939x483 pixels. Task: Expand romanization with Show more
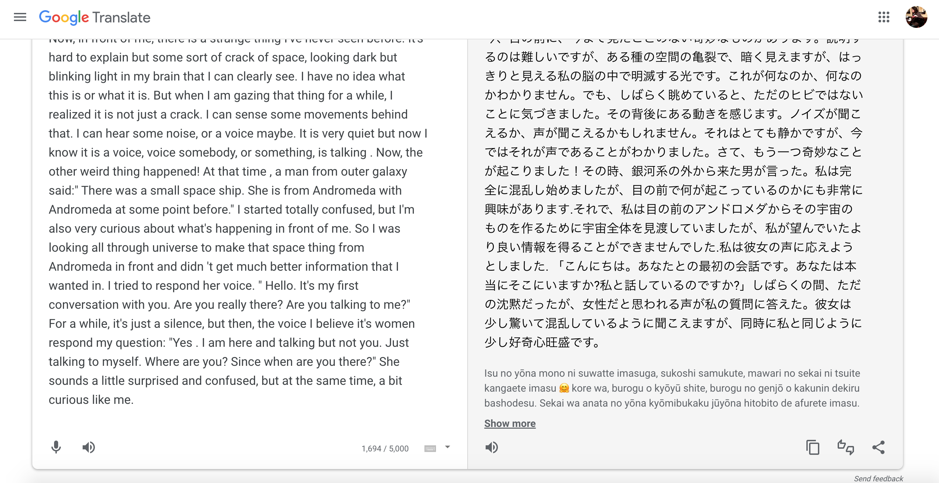click(x=509, y=423)
